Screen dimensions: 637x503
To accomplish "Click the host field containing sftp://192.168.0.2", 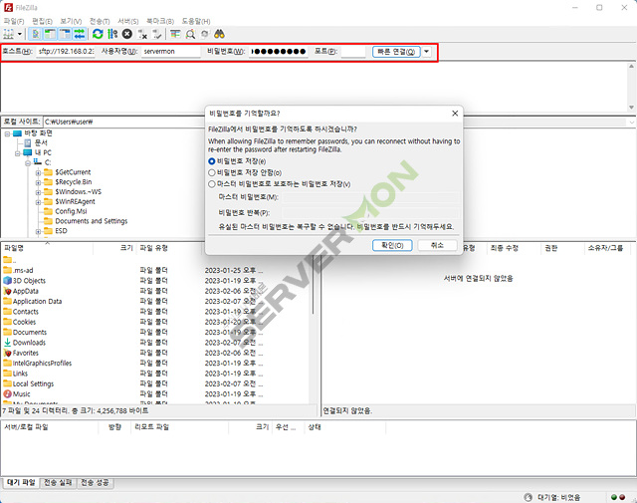I will (x=66, y=52).
